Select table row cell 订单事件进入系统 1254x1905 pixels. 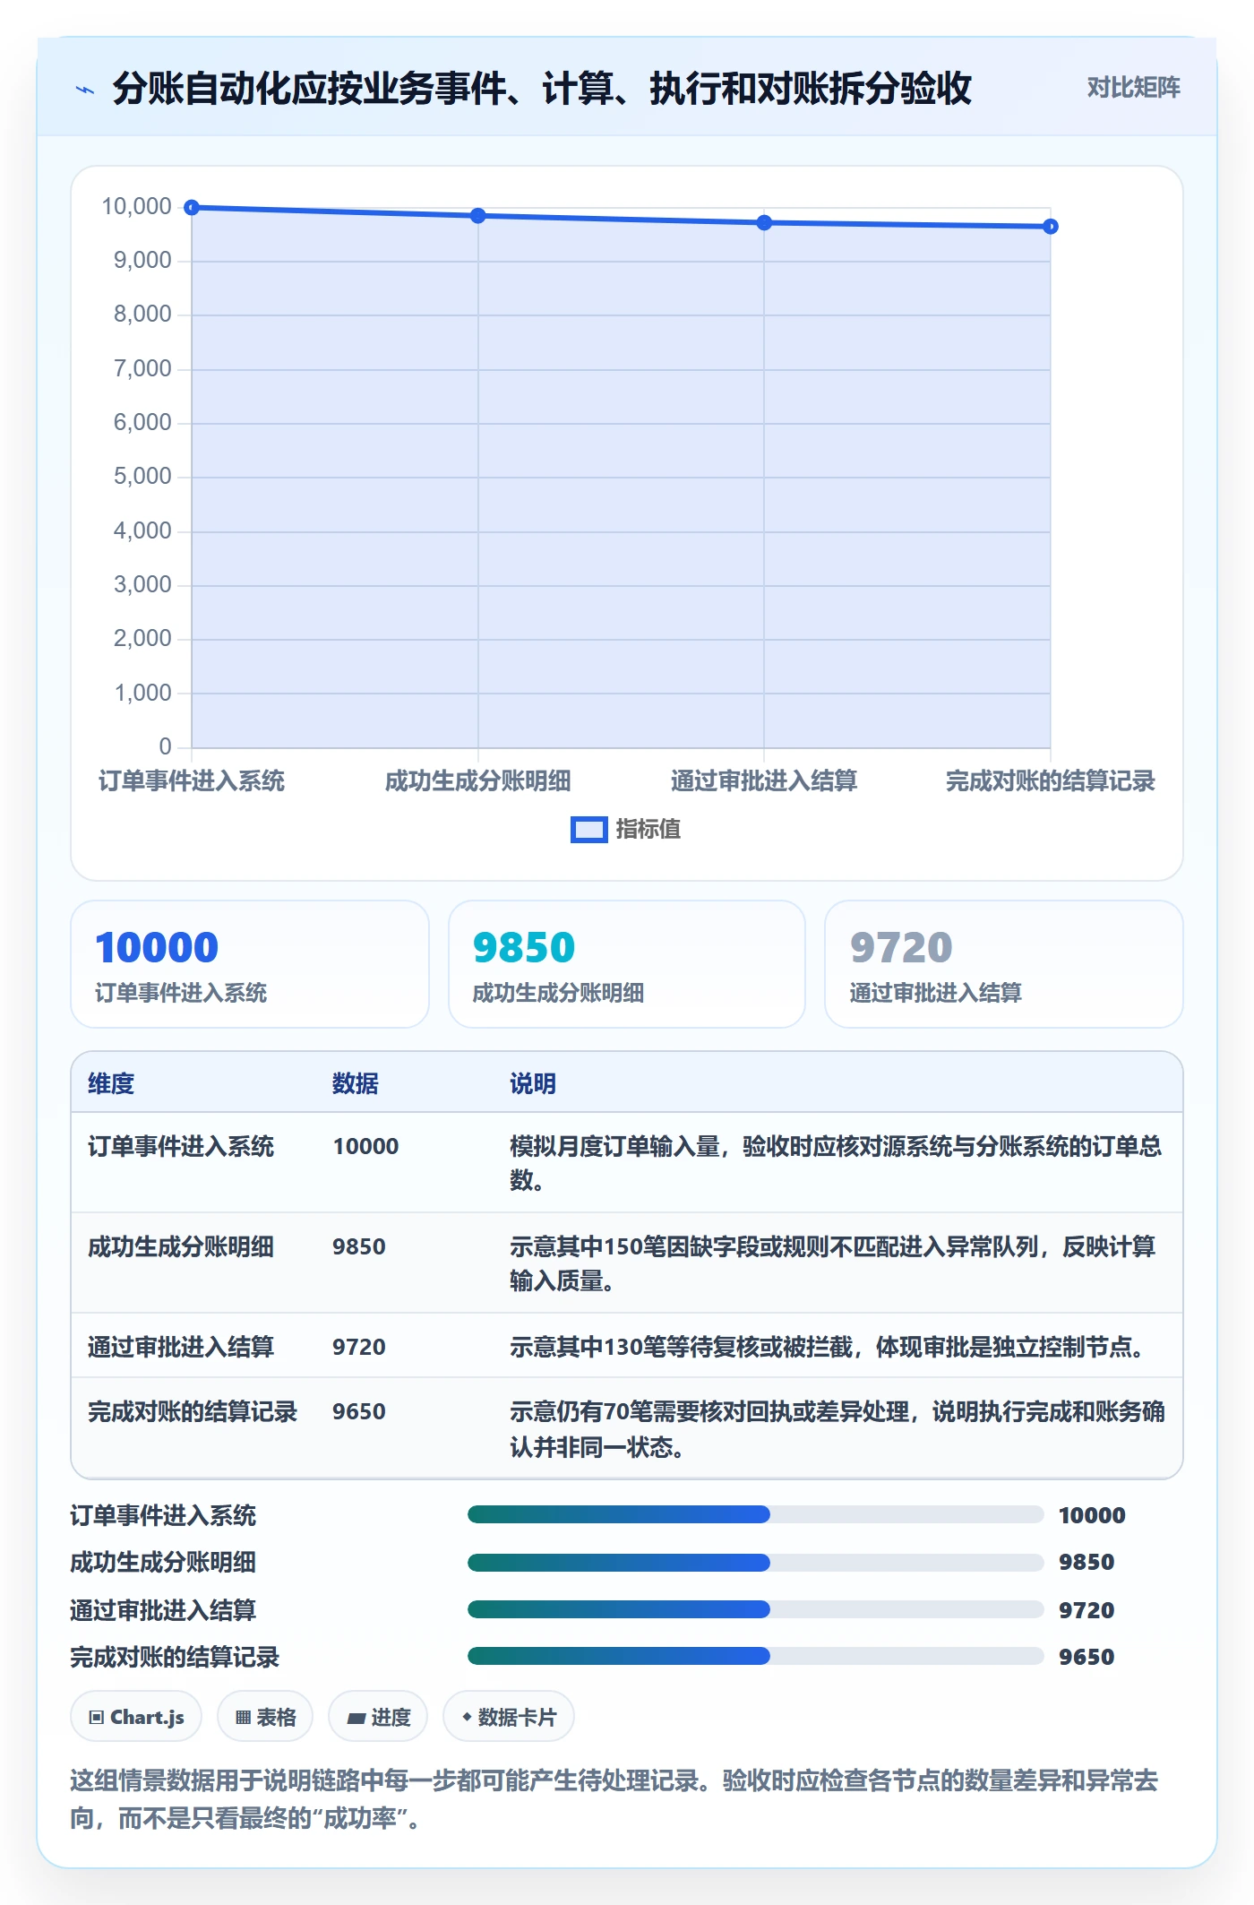tap(181, 1147)
